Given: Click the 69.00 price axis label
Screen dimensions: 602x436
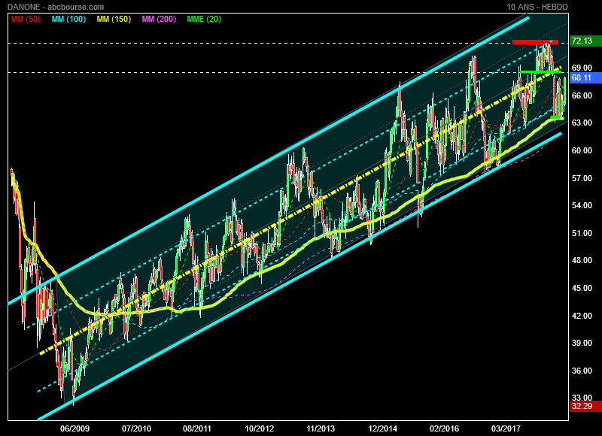Looking at the screenshot, I should (582, 68).
